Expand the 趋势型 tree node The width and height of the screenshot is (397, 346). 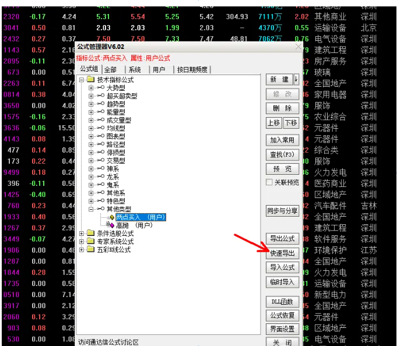pos(91,104)
